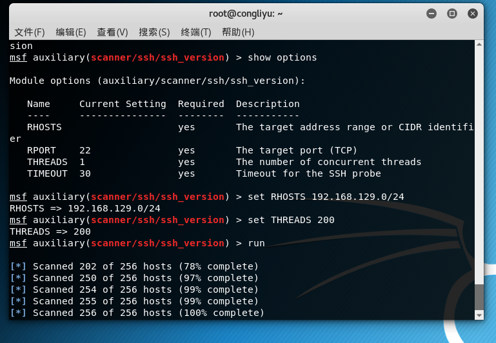The image size is (496, 343).
Task: Click the 'show options' command text
Action: pos(282,57)
